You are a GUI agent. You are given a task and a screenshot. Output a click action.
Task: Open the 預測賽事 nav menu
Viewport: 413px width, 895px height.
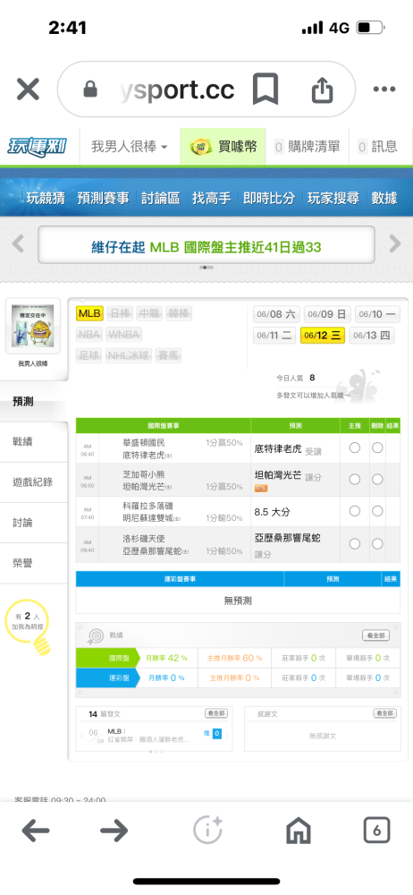(104, 198)
